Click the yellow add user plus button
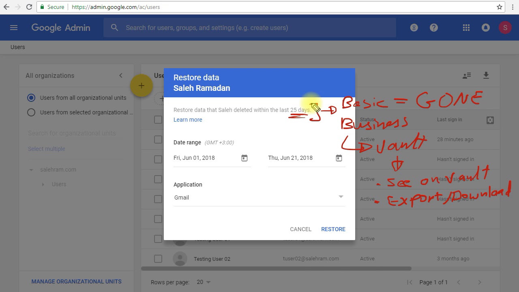Image resolution: width=519 pixels, height=292 pixels. pos(141,86)
